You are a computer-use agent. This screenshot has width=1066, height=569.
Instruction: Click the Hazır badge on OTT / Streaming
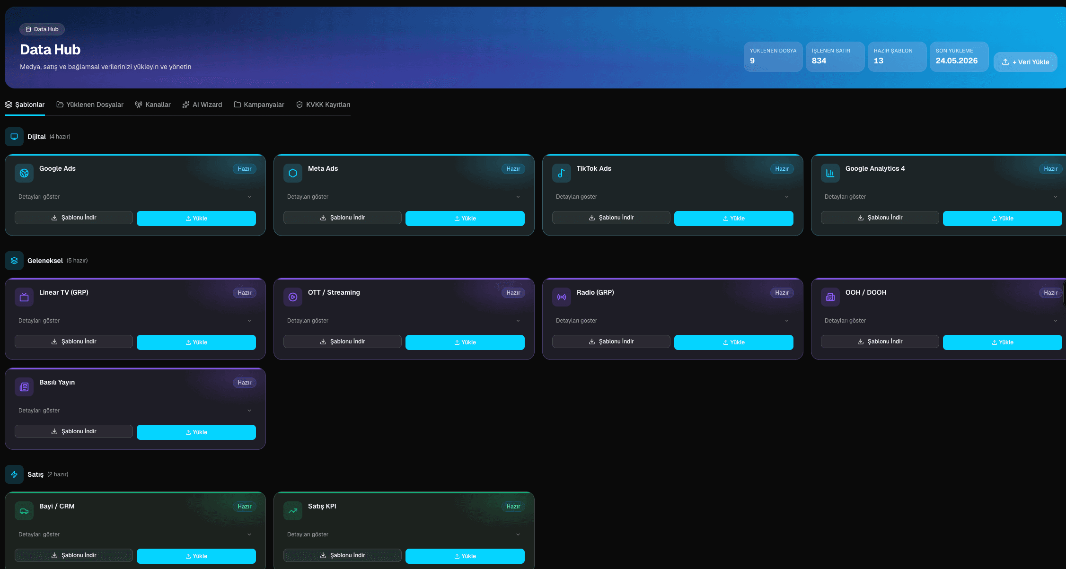(513, 293)
